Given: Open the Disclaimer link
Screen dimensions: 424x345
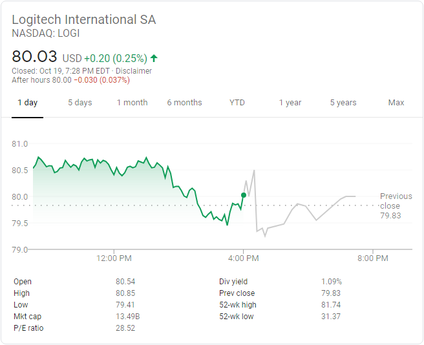Looking at the screenshot, I should [x=134, y=71].
